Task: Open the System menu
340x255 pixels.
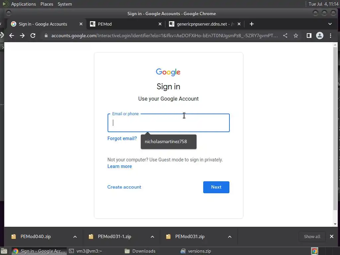Action: tap(65, 4)
